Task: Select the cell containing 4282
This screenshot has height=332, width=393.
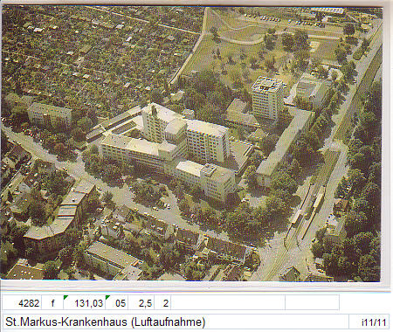Action: (22, 303)
